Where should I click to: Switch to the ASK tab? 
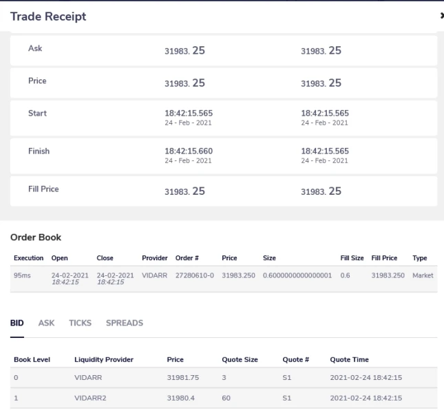click(x=47, y=323)
